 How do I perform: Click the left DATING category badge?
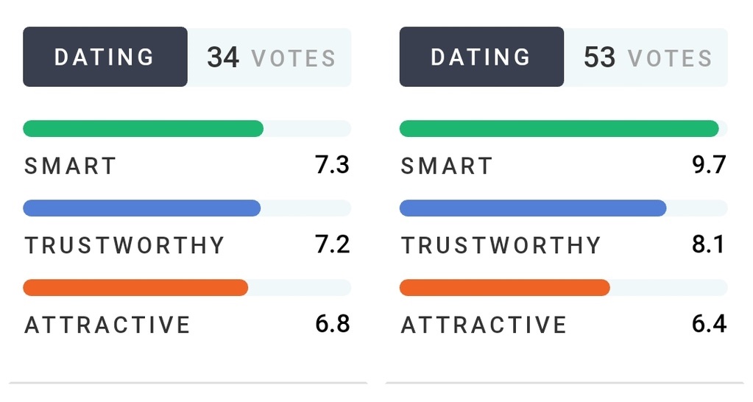pos(105,57)
